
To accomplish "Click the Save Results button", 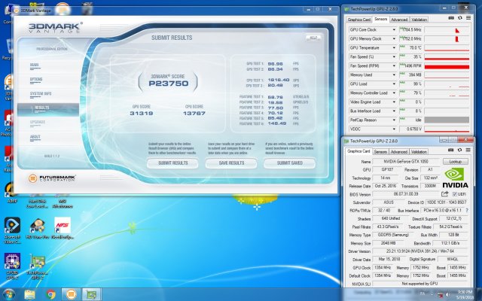I will point(231,163).
